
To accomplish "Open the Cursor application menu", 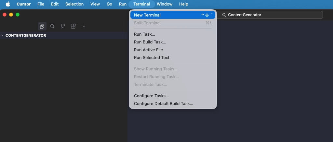I will (x=23, y=4).
